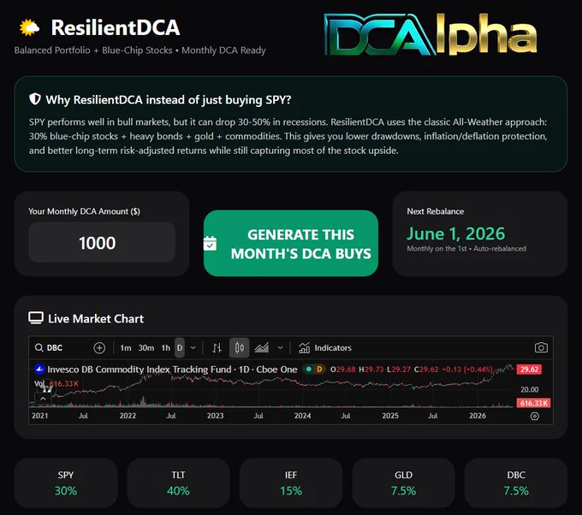Select the candlestick chart style icon

(239, 347)
